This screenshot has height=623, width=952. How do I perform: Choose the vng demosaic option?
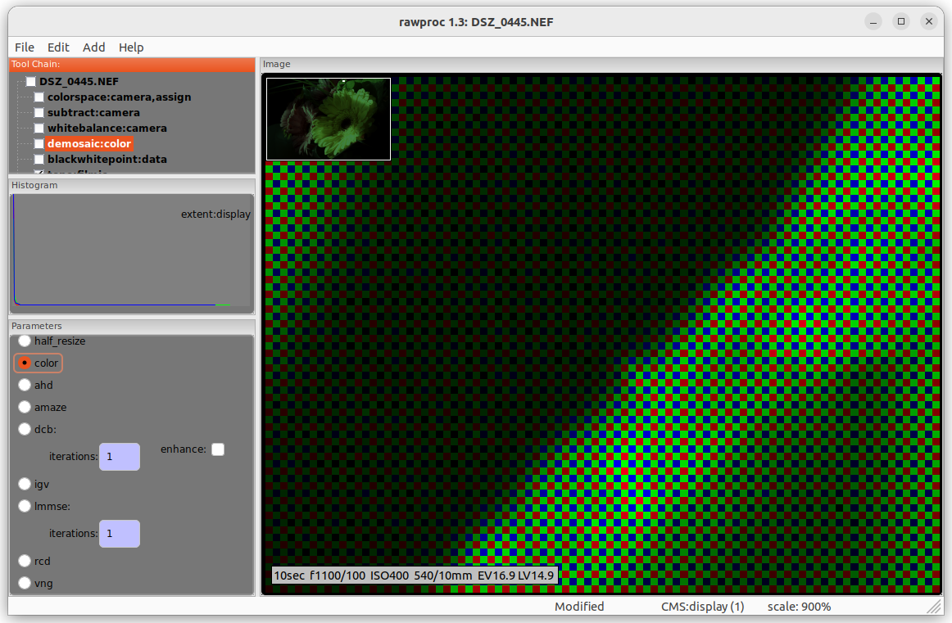click(25, 583)
